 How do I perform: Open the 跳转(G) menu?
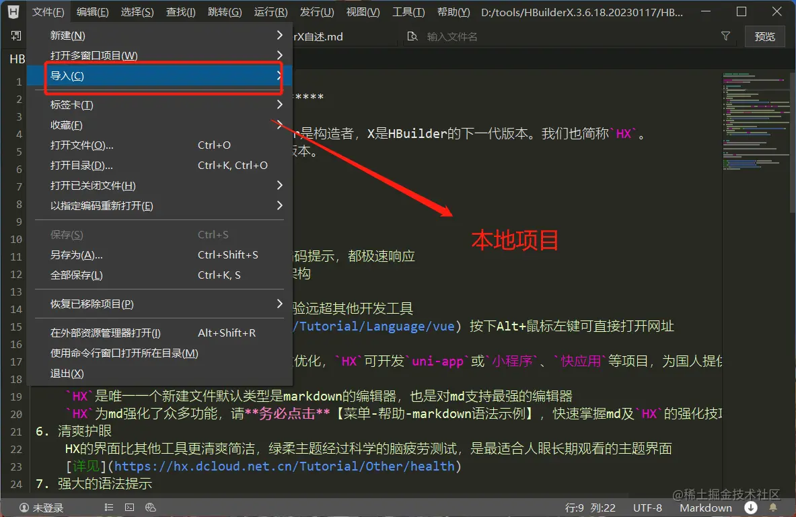point(225,11)
